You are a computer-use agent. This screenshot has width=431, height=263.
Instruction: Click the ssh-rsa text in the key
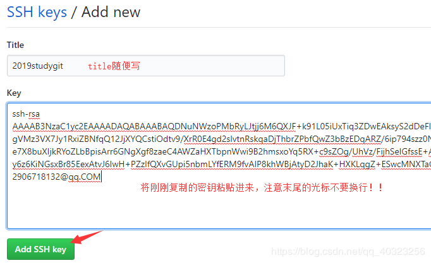pos(26,114)
